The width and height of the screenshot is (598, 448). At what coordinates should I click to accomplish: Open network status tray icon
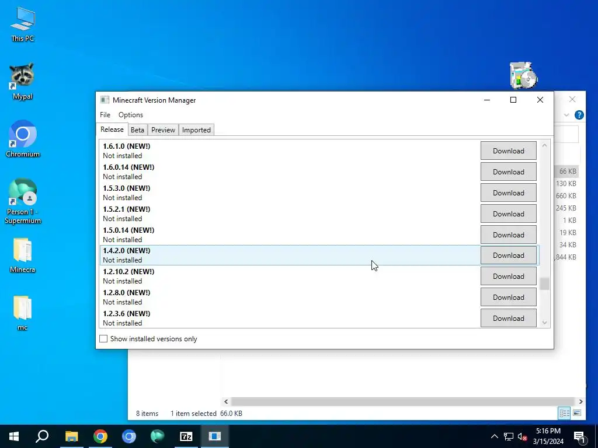point(509,436)
